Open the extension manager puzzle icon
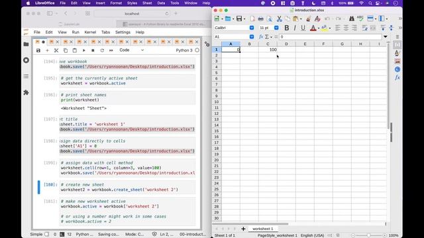 26,93
